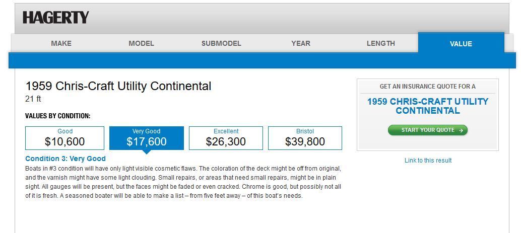Open the Submodel tab
Screen dimensions: 521x233
[x=221, y=43]
